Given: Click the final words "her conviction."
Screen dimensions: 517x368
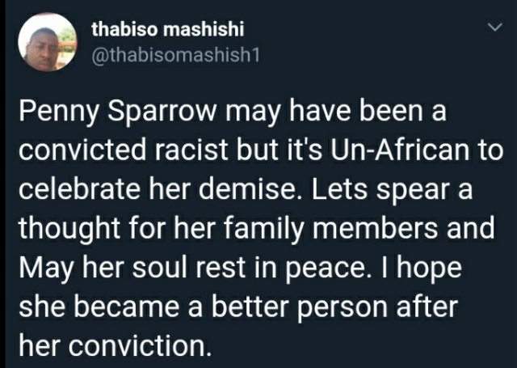Looking at the screenshot, I should pyautogui.click(x=115, y=345).
